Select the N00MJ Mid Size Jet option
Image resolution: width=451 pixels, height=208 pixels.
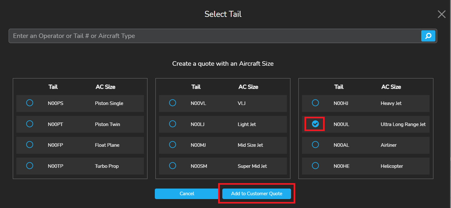172,145
